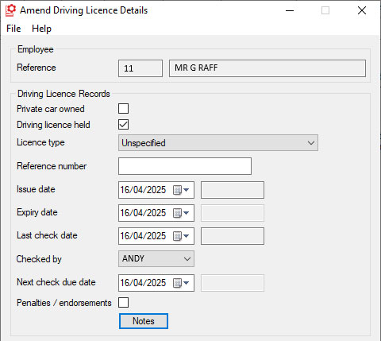Screen dimensions: 381x341
Task: Enable the Penalties / endorsements checkbox
Action: click(x=124, y=302)
